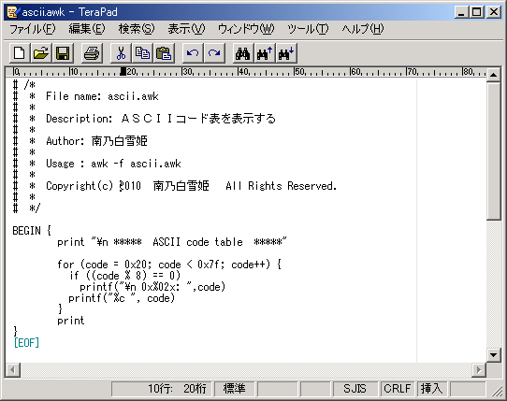Screen dimensions: 507x401
Task: Click the Paste clipboard icon
Action: 164,53
